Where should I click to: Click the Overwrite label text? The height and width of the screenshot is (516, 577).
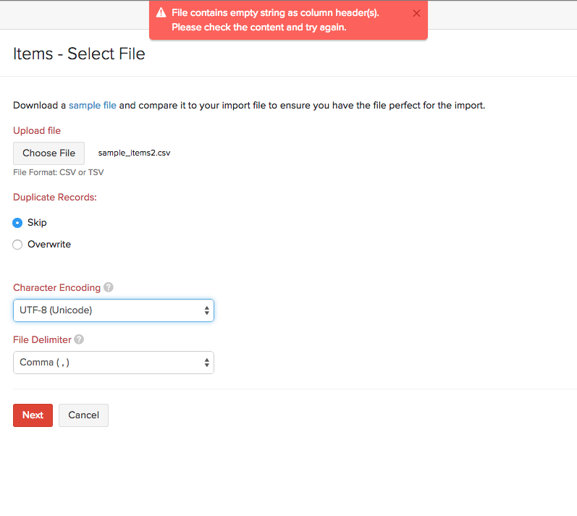pos(49,245)
